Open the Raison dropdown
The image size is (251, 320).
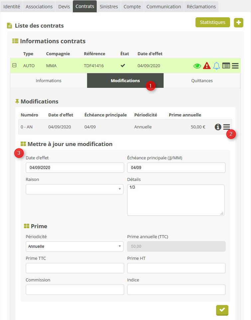[x=74, y=189]
